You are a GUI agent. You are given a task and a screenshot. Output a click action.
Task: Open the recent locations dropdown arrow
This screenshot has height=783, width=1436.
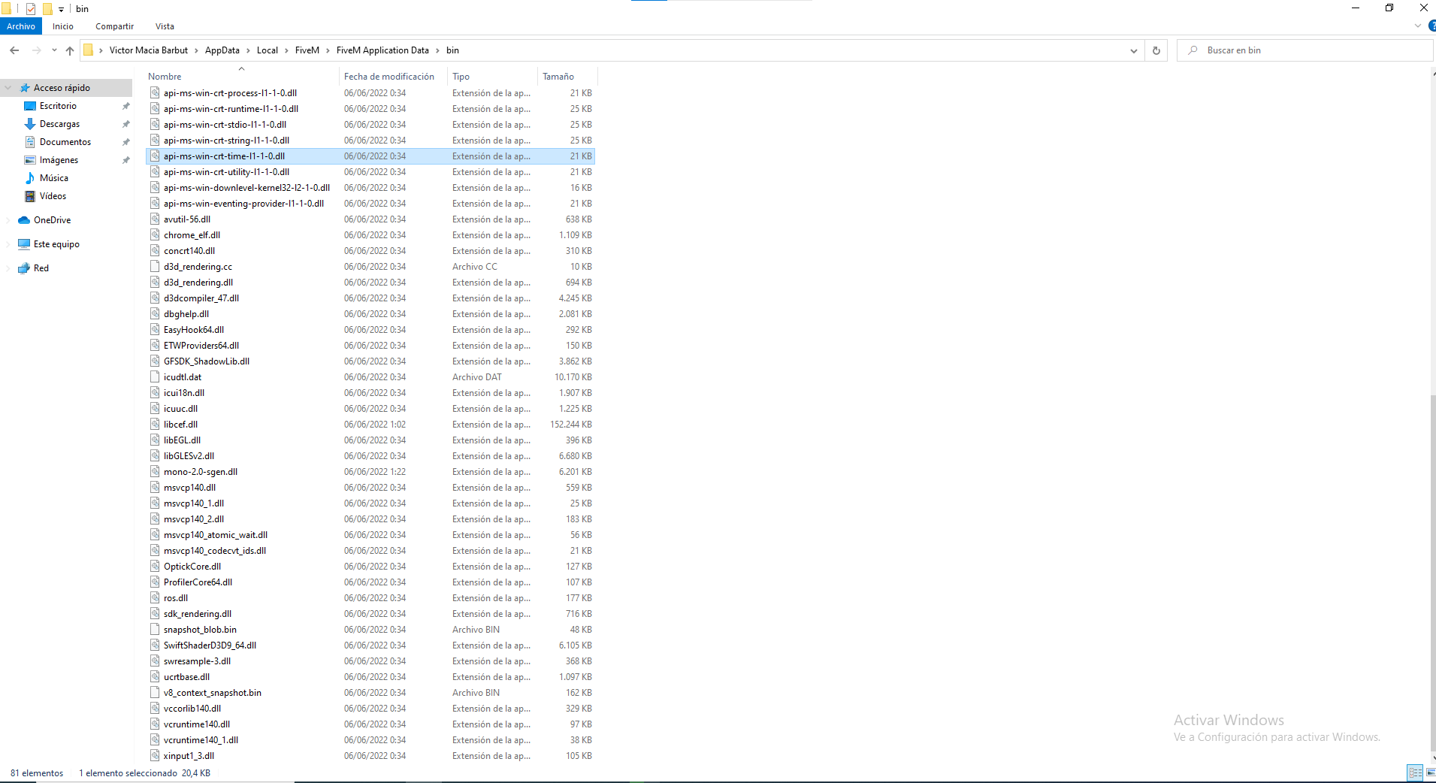(x=54, y=50)
